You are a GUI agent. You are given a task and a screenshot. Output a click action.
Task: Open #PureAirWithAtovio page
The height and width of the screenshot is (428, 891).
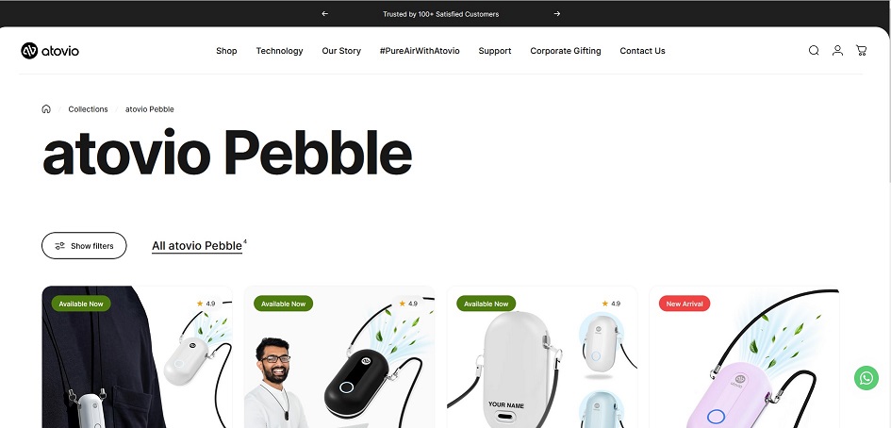(420, 51)
